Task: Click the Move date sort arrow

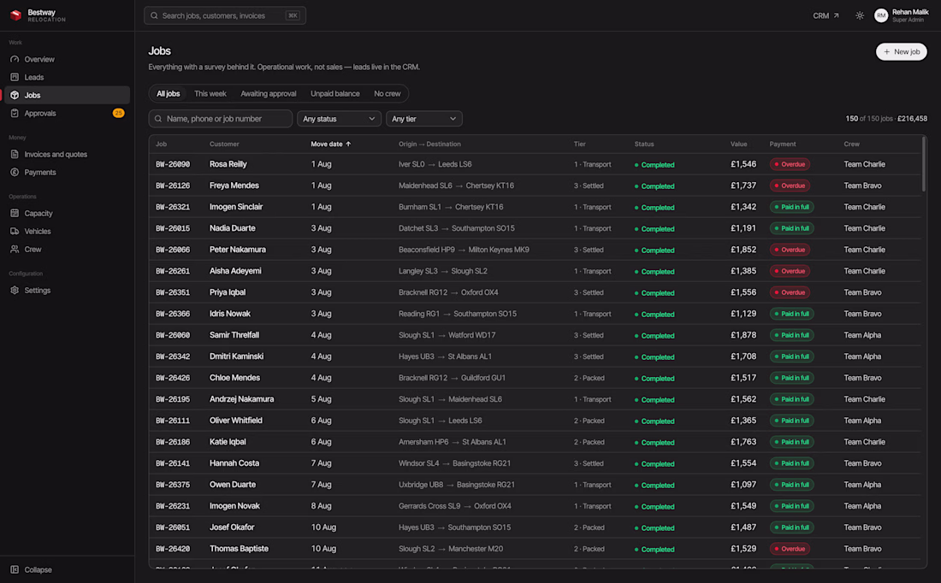Action: pyautogui.click(x=348, y=144)
